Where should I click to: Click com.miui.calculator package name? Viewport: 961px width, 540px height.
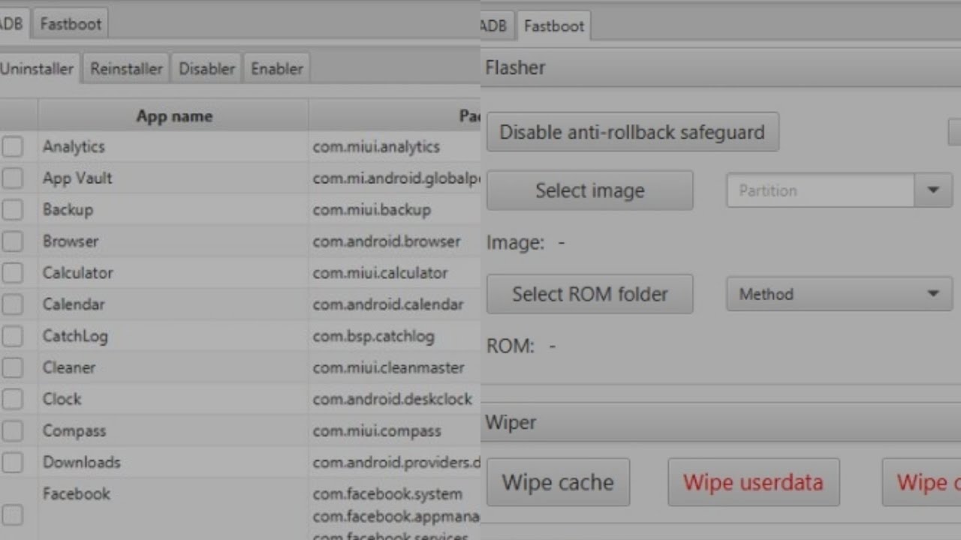coord(380,273)
